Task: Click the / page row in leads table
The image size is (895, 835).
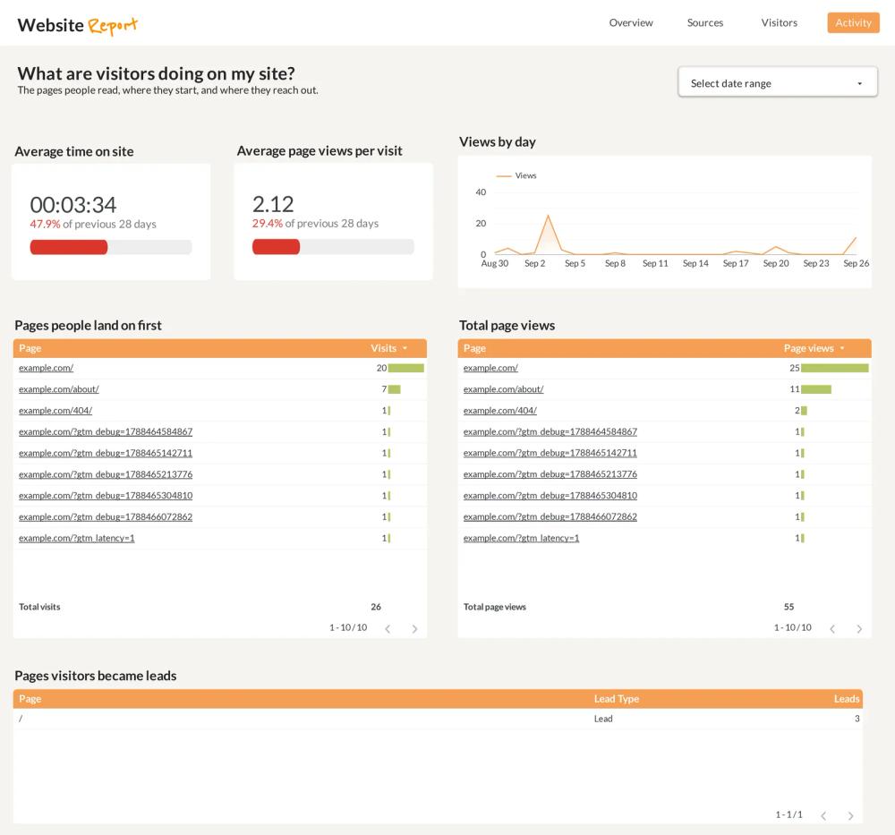Action: tap(438, 719)
